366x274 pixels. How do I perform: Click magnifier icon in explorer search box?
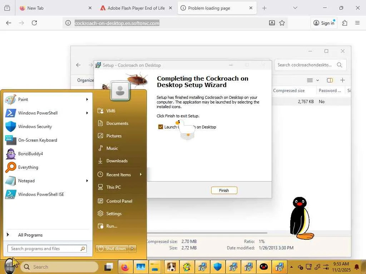[x=340, y=65]
